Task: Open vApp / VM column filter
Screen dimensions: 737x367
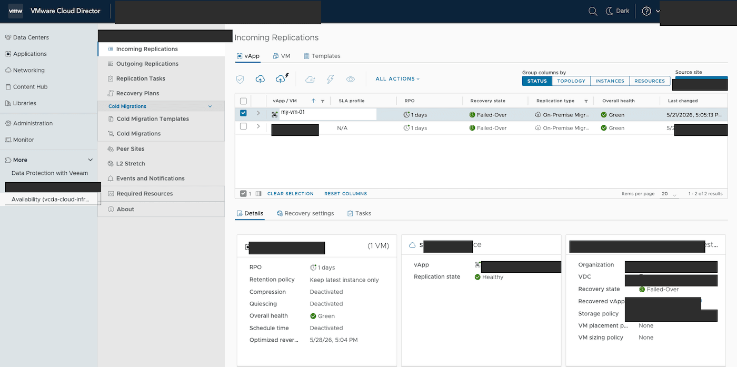Action: tap(323, 101)
